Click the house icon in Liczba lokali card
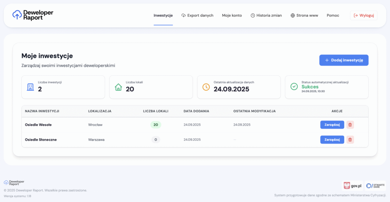 pos(118,87)
